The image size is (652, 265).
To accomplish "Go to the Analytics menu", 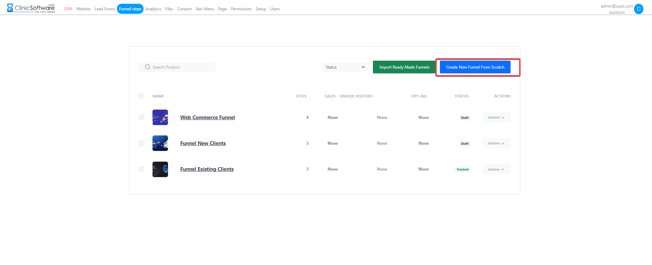I will (153, 9).
